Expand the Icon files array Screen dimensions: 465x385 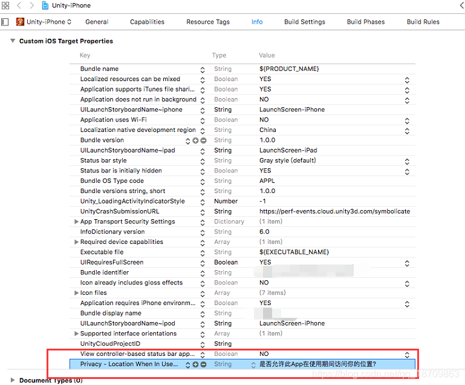tap(76, 293)
